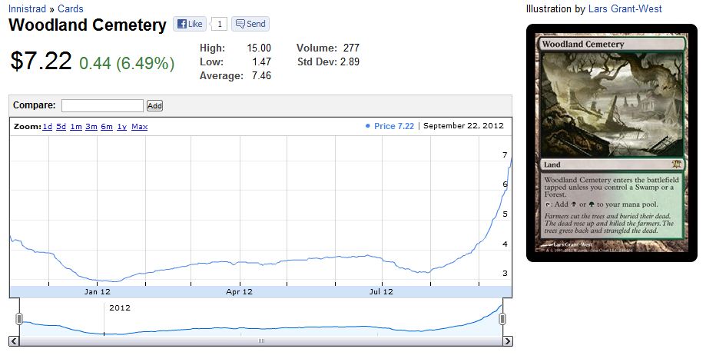Viewport: 706px width, 362px height.
Task: Click inside the Compare text field
Action: click(x=102, y=105)
